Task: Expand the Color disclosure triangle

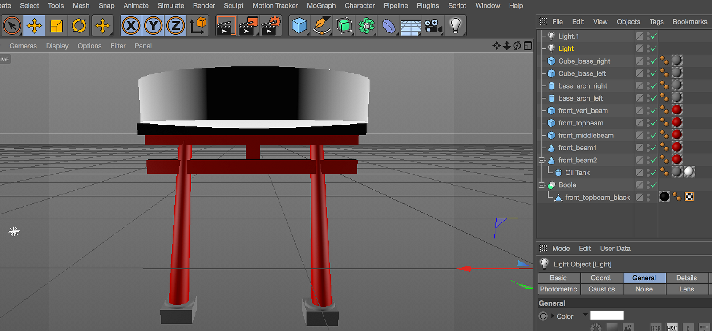Action: pos(553,316)
